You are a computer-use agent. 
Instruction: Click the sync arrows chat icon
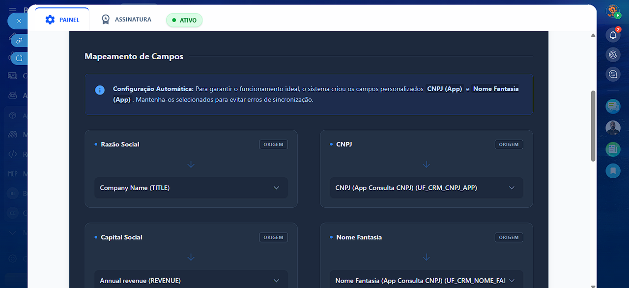click(x=613, y=74)
